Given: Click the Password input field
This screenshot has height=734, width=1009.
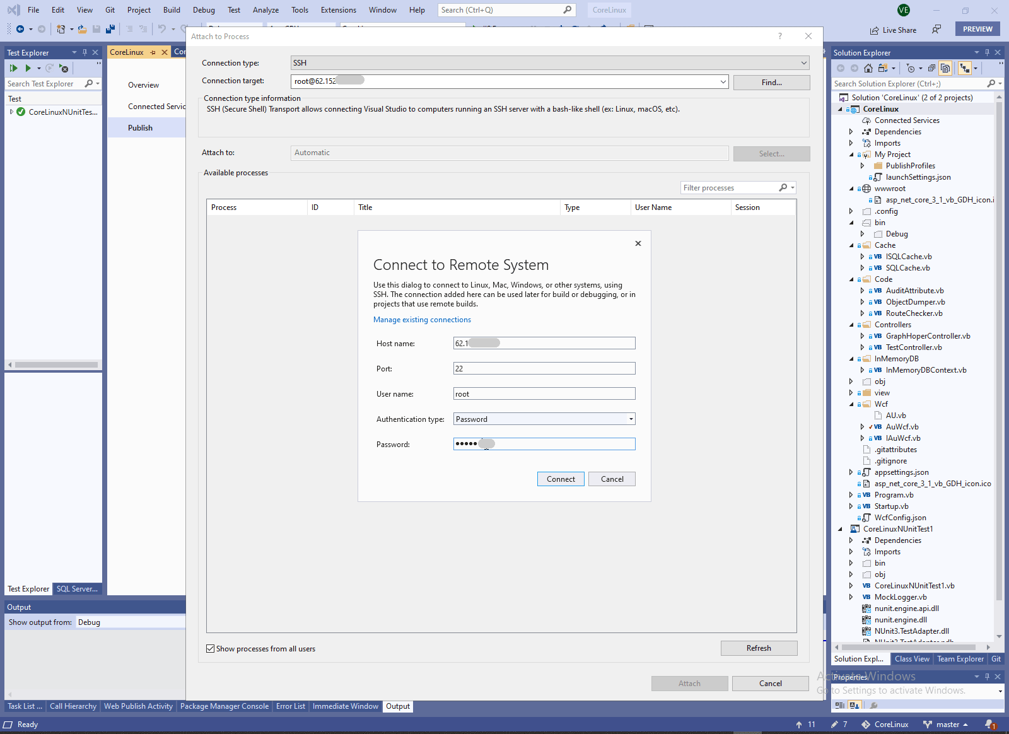Looking at the screenshot, I should [544, 444].
